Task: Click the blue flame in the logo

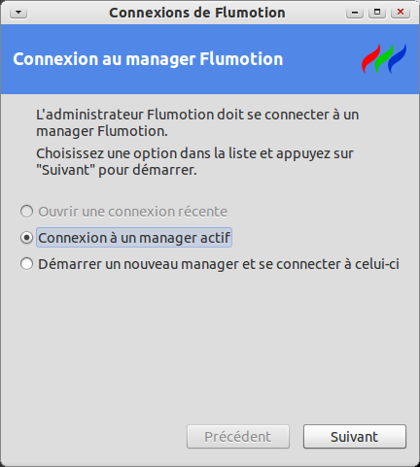Action: point(397,59)
